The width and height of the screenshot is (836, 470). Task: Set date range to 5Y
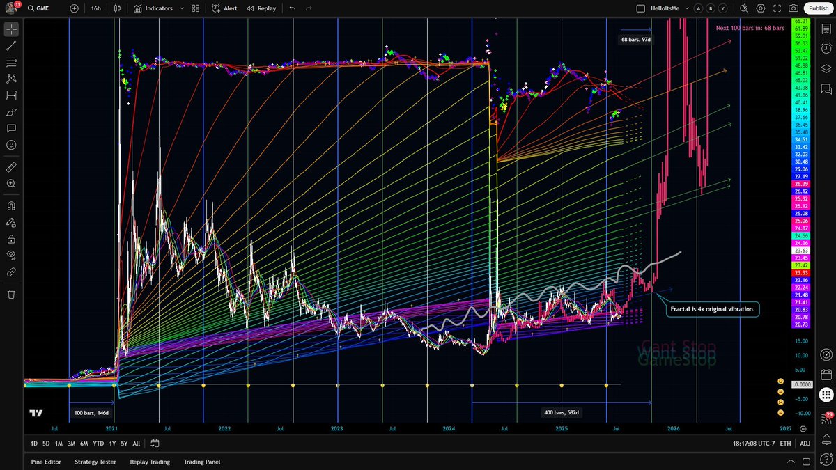click(x=124, y=444)
